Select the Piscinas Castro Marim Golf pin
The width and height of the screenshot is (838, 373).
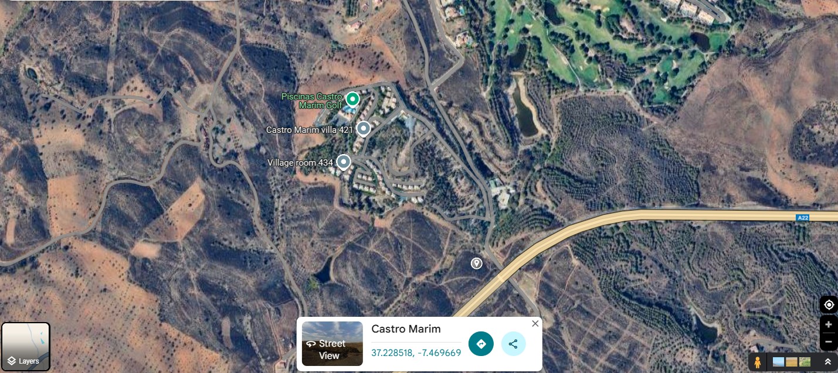click(x=352, y=98)
